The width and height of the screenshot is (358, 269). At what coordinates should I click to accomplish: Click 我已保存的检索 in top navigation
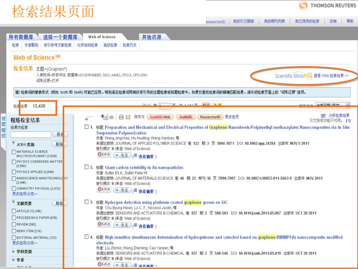tap(307, 21)
